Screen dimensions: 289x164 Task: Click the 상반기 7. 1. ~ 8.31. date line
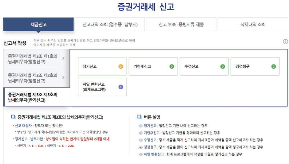pos(44,146)
